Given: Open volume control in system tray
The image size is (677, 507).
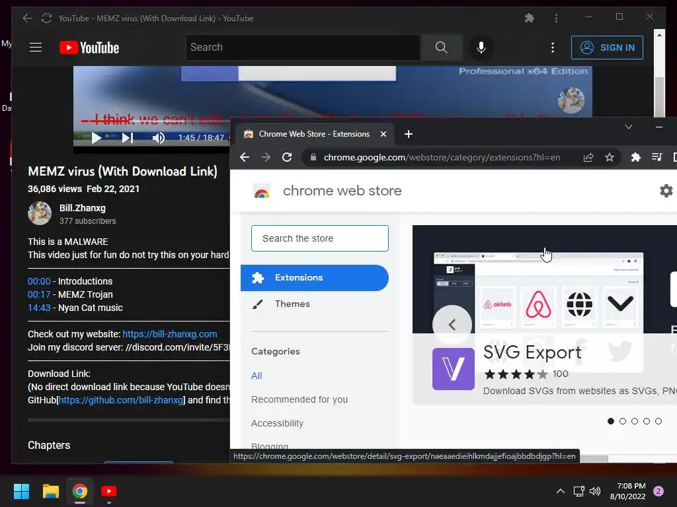Looking at the screenshot, I should point(595,491).
